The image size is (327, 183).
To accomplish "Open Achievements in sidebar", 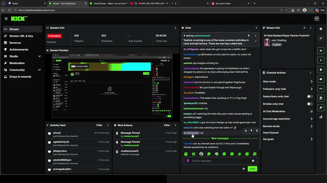I will 22,50.
